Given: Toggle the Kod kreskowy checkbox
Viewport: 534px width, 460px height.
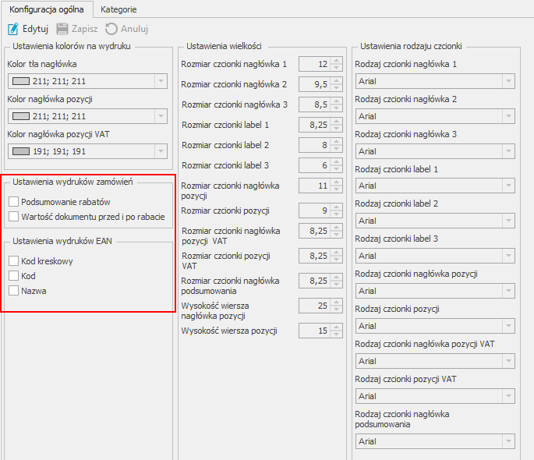Looking at the screenshot, I should coord(14,261).
